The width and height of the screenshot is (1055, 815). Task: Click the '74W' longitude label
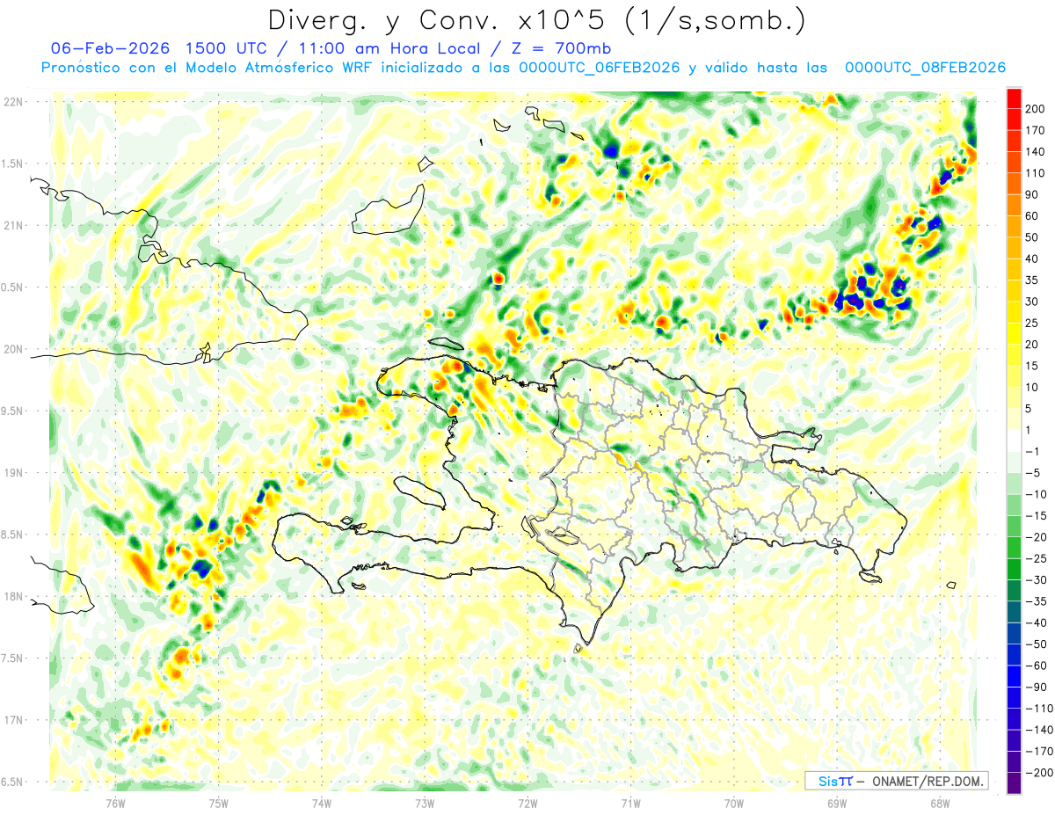click(x=322, y=804)
